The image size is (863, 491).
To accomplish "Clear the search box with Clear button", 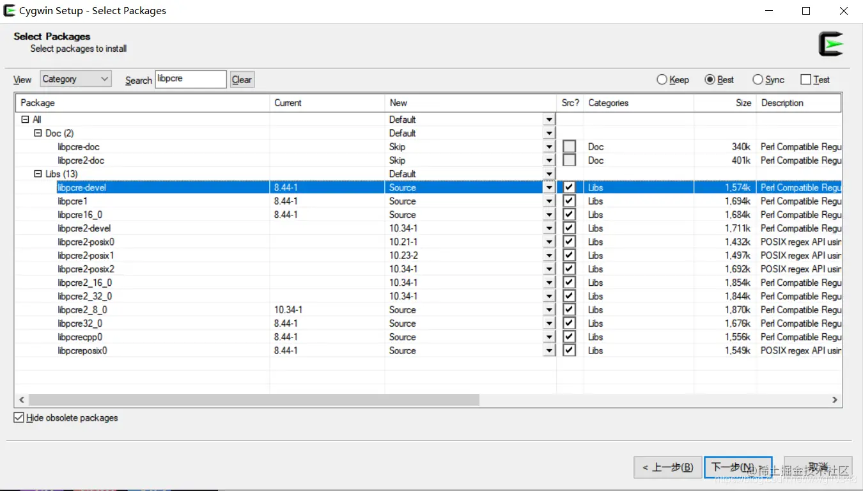I will tap(242, 80).
